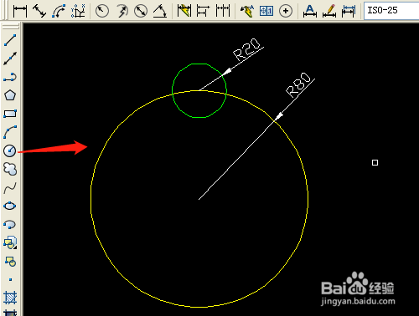The height and width of the screenshot is (316, 419).
Task: Click the Baseline dimension tool
Action: tap(203, 11)
